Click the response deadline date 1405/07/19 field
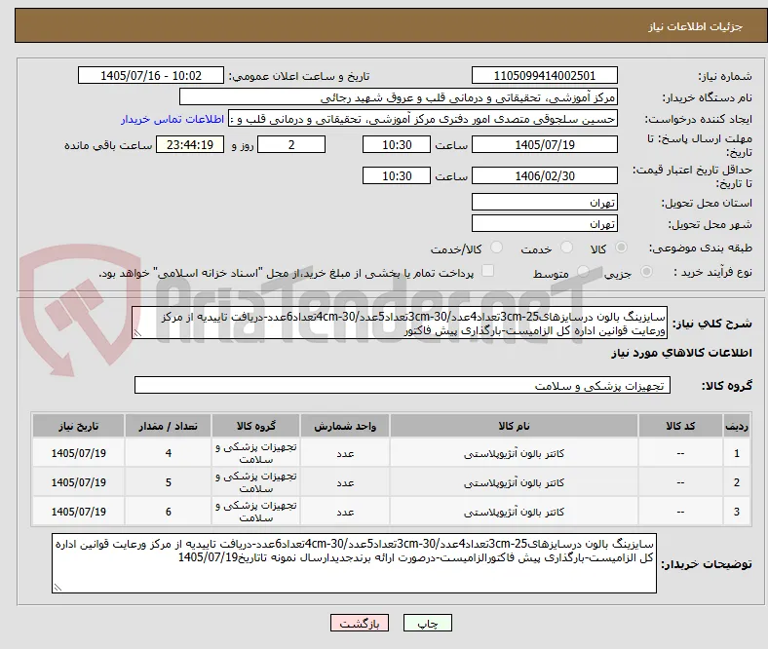 tap(544, 144)
